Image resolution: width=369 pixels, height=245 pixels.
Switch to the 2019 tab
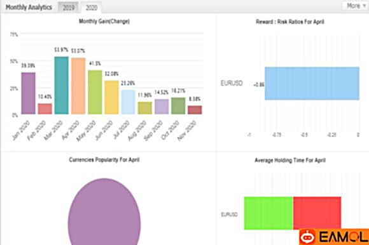tap(69, 8)
